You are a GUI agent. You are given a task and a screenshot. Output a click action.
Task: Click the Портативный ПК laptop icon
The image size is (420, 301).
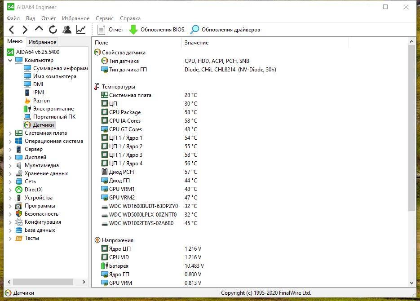point(27,117)
